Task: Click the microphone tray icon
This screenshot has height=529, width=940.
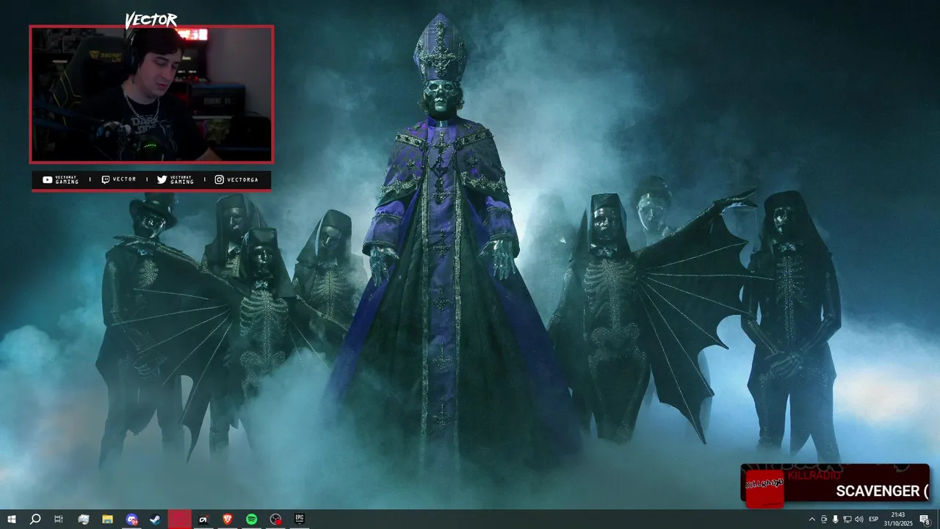Action: coord(835,519)
